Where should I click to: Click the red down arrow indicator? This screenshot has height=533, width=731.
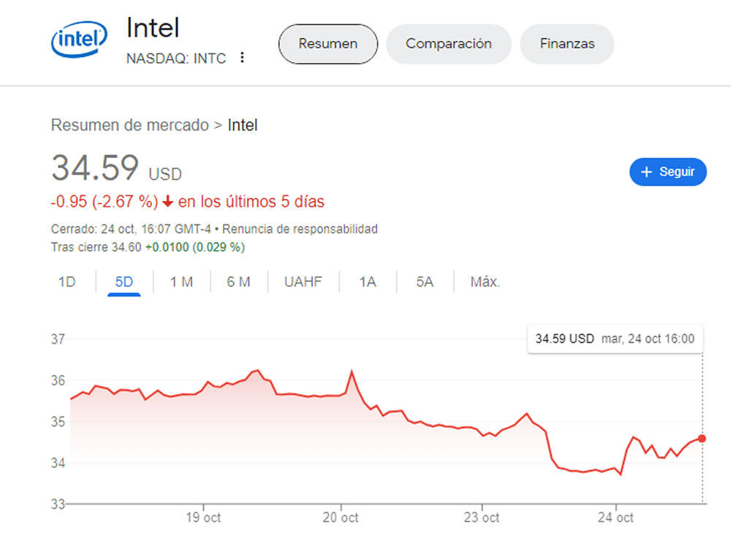pyautogui.click(x=168, y=202)
